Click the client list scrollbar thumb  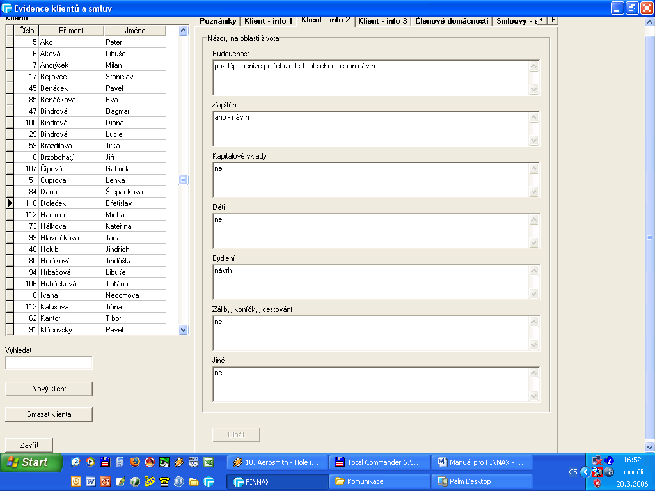pyautogui.click(x=183, y=180)
